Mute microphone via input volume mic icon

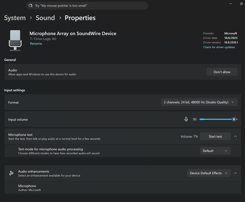click(x=186, y=119)
